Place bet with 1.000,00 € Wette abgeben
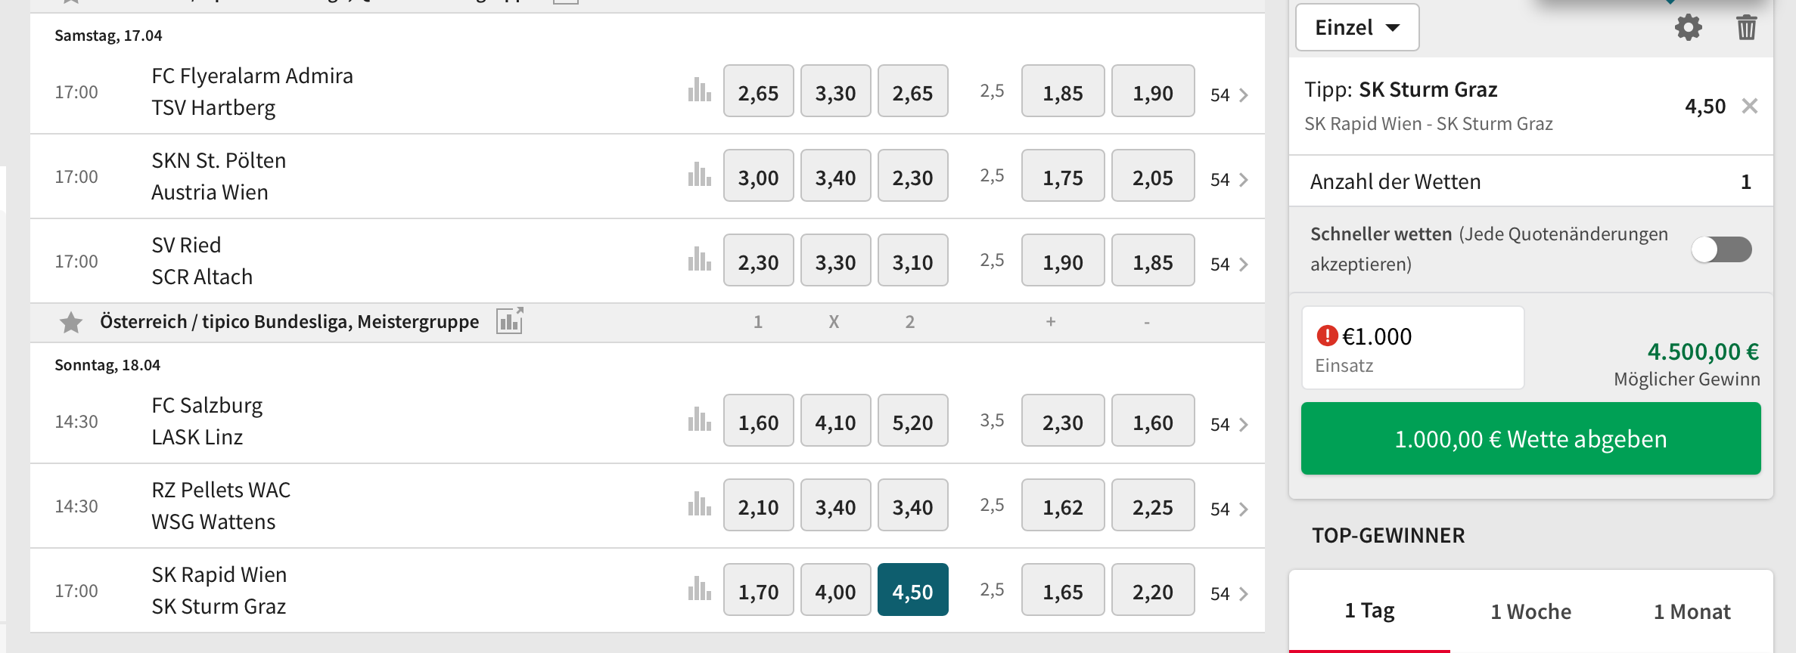 coord(1531,438)
